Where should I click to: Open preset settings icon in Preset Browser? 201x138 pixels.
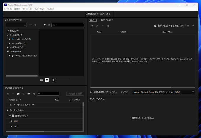click(x=23, y=94)
